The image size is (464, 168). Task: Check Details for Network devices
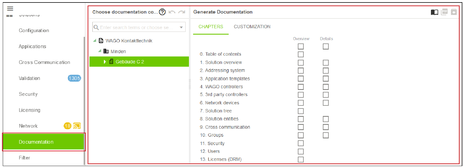click(x=326, y=103)
